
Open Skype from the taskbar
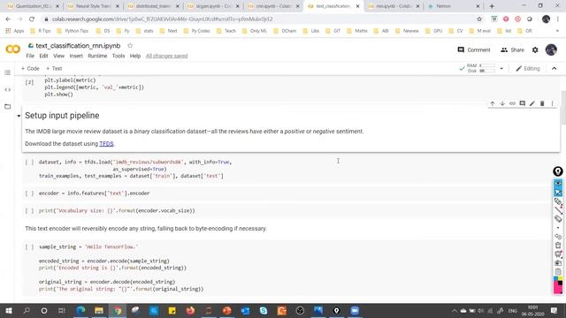[264, 310]
